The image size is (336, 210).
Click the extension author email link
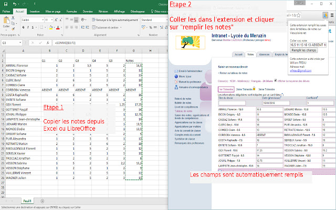pos(301,70)
